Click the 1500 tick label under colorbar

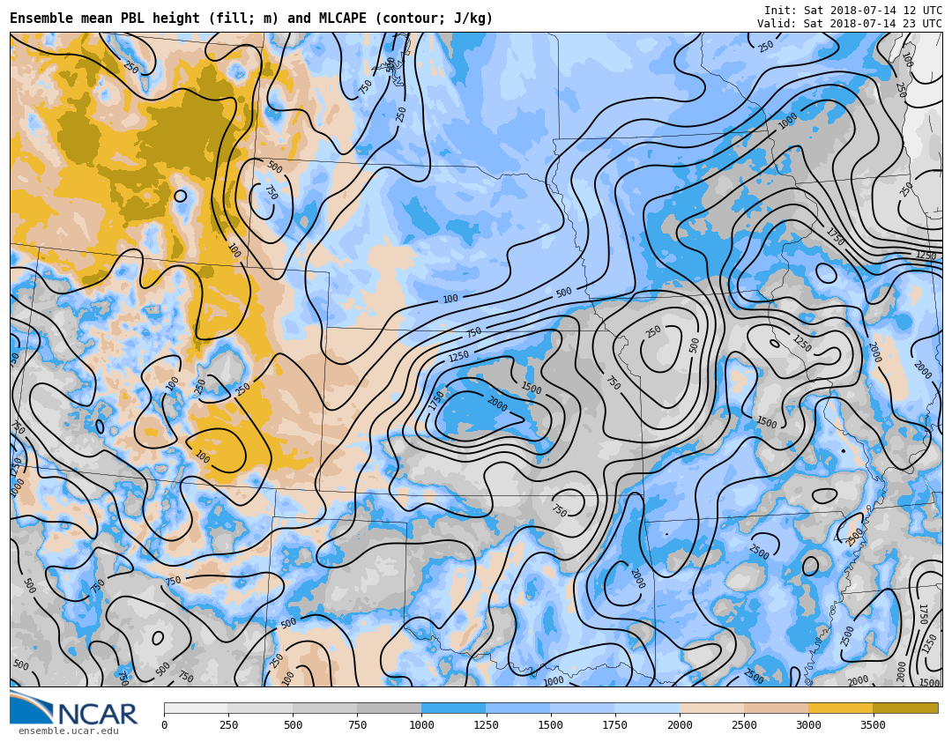[x=550, y=725]
